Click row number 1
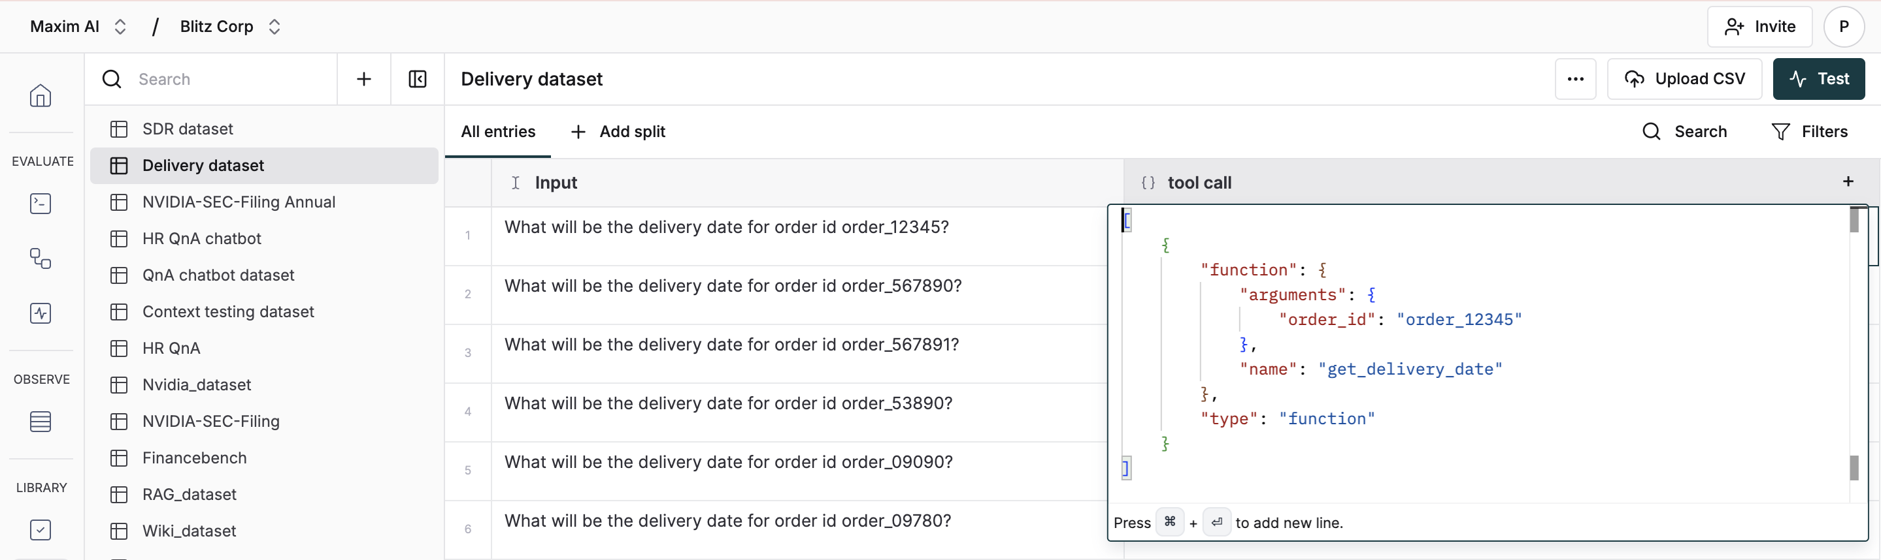 coord(467,236)
